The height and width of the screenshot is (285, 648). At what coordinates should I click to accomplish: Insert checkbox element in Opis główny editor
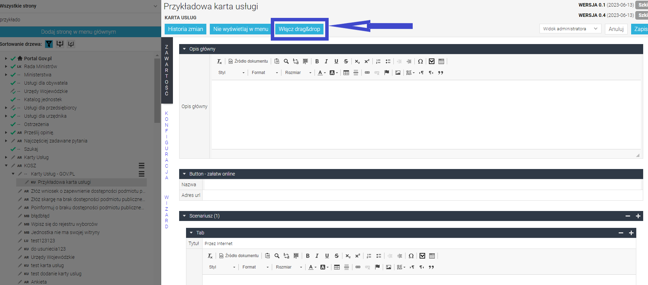[x=432, y=61]
